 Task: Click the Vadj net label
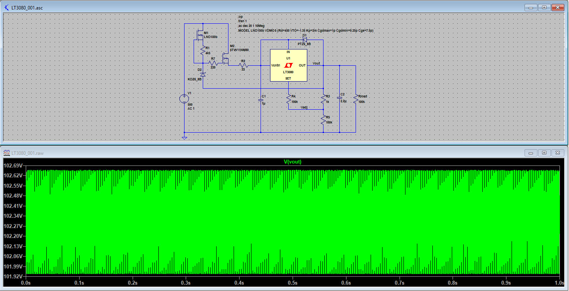pyautogui.click(x=304, y=107)
